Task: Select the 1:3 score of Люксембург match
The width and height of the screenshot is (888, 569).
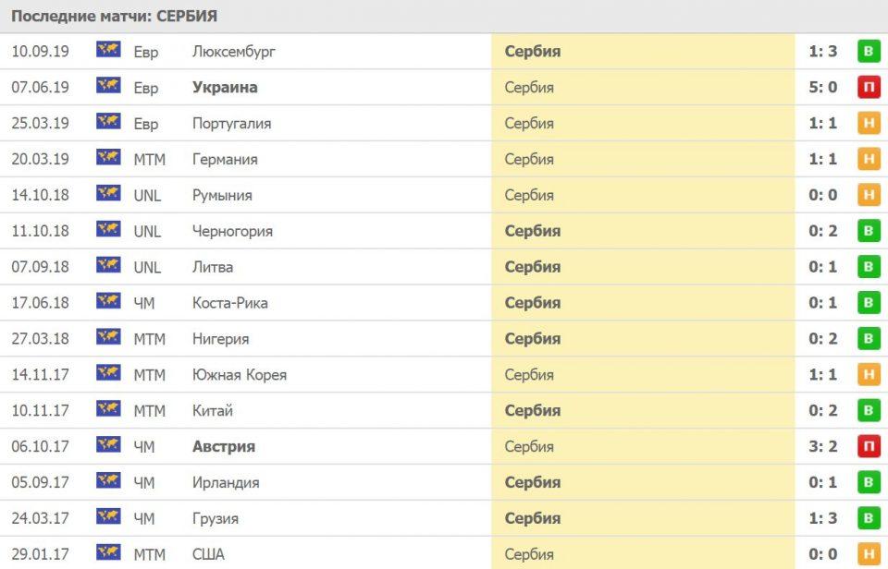Action: 822,51
